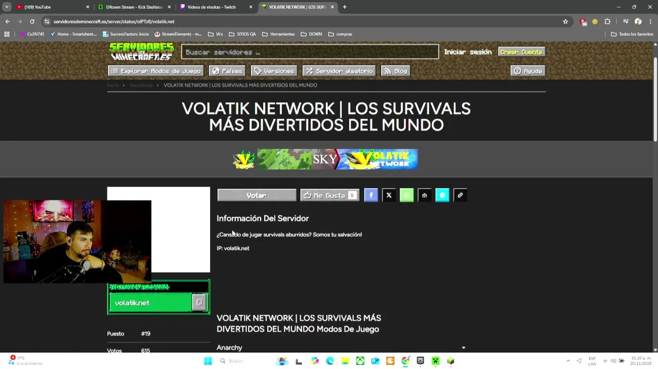Open the Herramientas bookmarks folder
Viewport: 658px width, 369px height.
(x=278, y=34)
